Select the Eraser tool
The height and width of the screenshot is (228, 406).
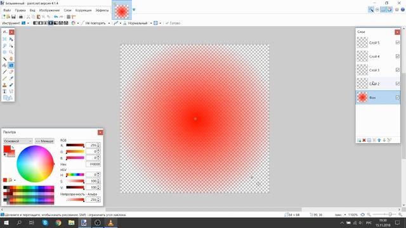pyautogui.click(x=11, y=72)
